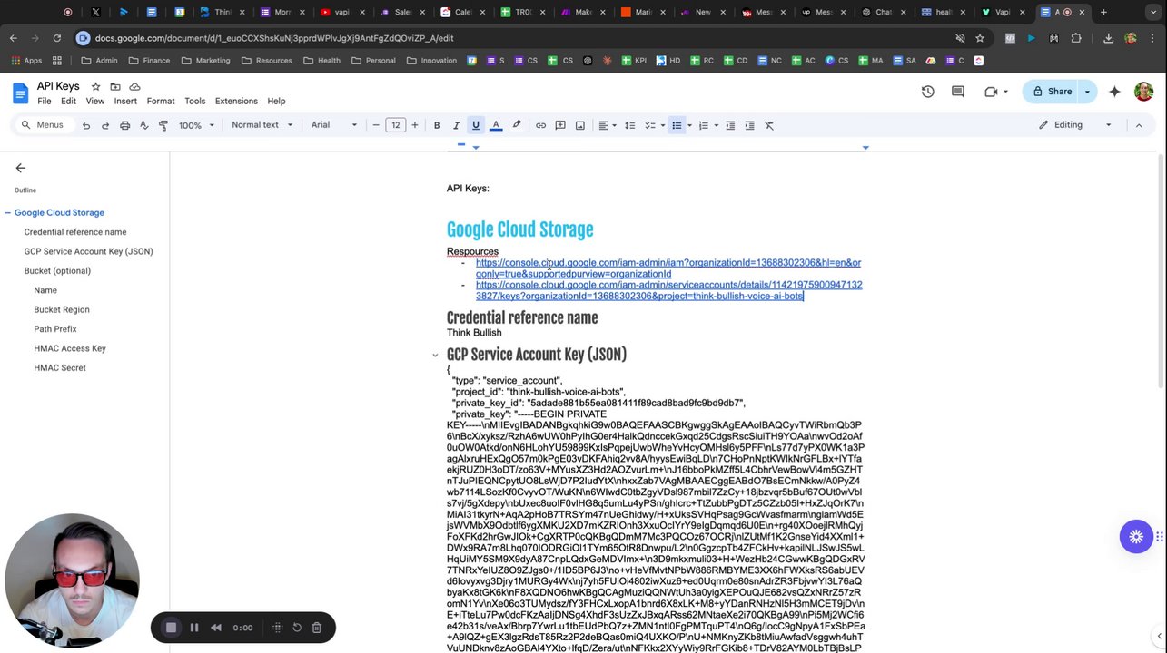Viewport: 1167px width, 653px height.
Task: Run spelling and grammar check icon
Action: [143, 125]
